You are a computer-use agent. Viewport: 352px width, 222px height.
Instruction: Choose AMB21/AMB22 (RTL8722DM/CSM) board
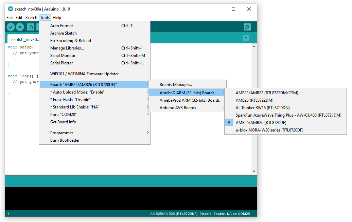tap(267, 93)
